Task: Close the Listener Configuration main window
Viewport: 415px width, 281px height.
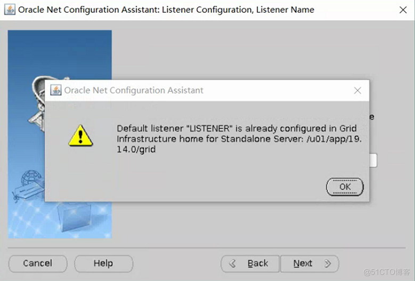Action: [403, 10]
